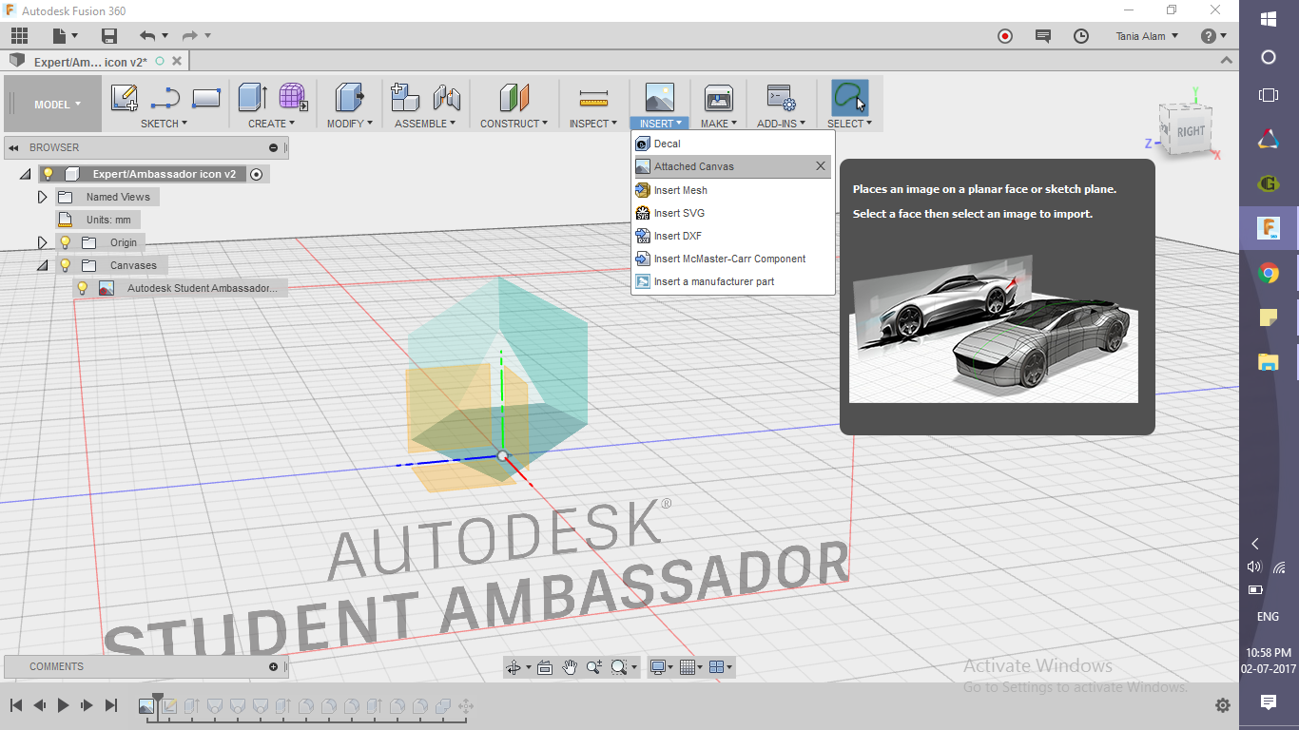The height and width of the screenshot is (730, 1299).
Task: Open the CREATE dropdown menu
Action: tap(272, 124)
